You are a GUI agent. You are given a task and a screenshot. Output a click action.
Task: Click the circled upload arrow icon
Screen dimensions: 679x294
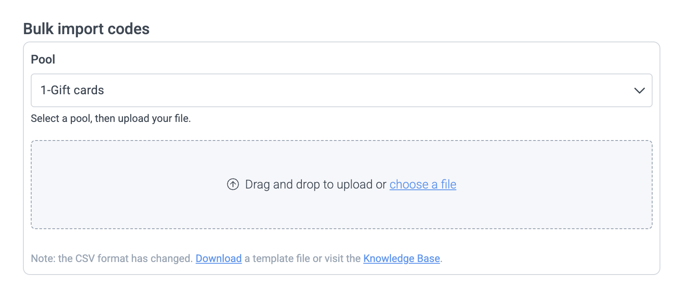coord(233,185)
